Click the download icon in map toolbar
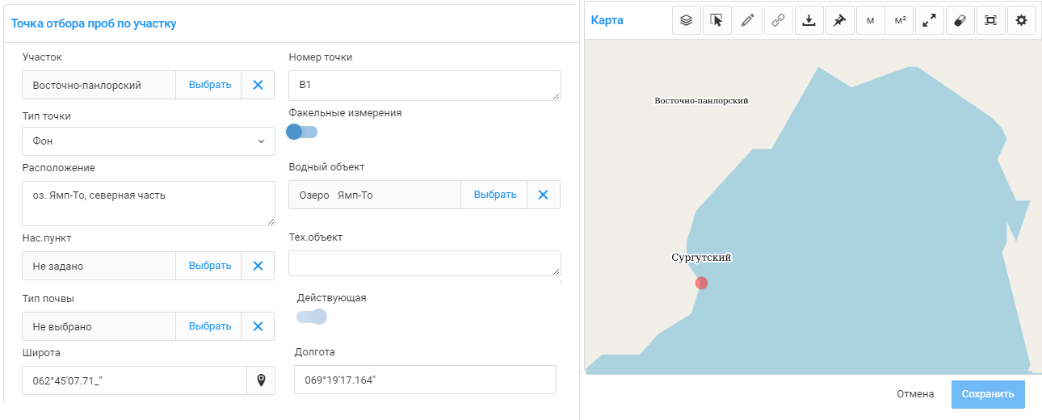Viewport: 1042px width, 420px height. 809,21
